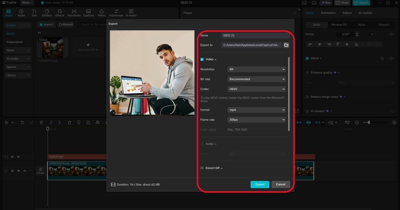This screenshot has width=400, height=210.
Task: Open the Format mp4 dropdown
Action: tap(257, 110)
